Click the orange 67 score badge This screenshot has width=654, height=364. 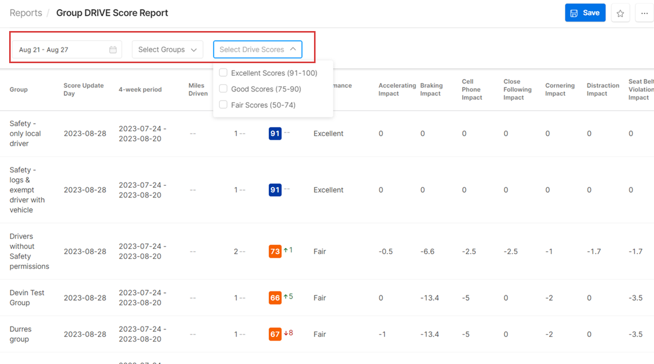(x=275, y=334)
